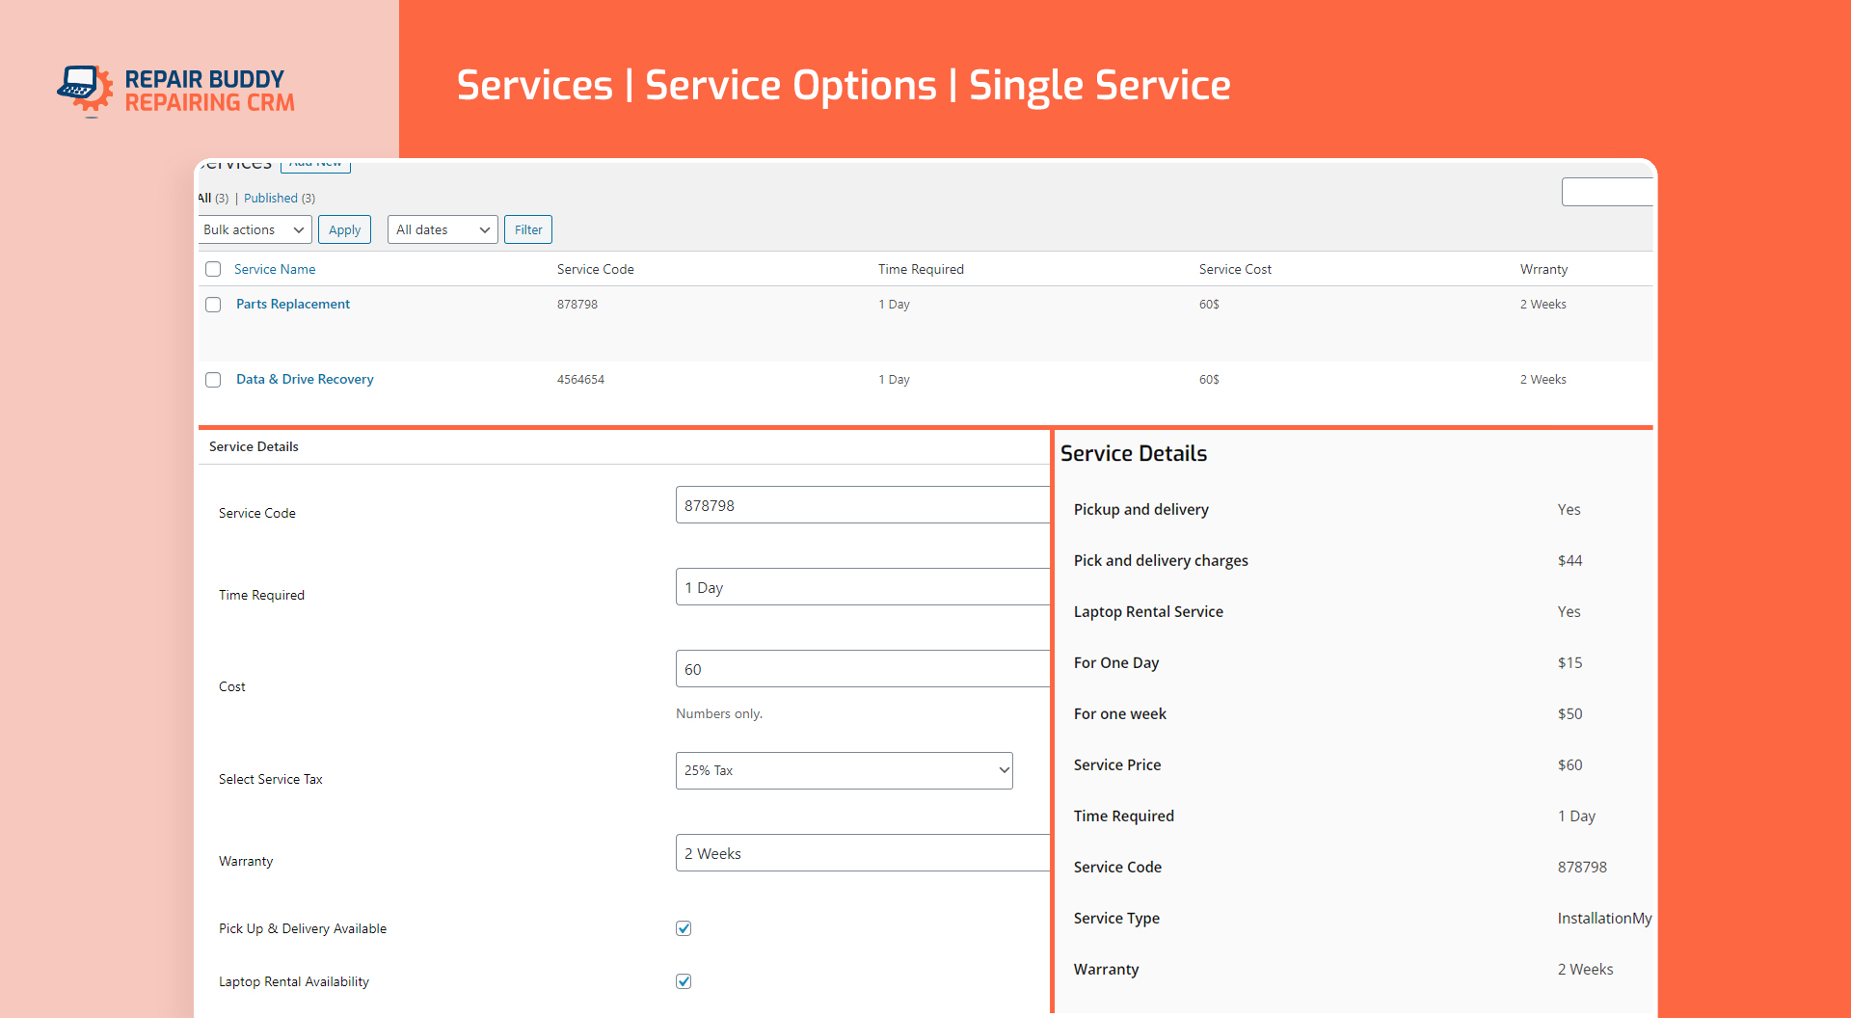Viewport: 1851px width, 1018px height.
Task: Click the Service Type InstallationMy value
Action: tap(1604, 918)
